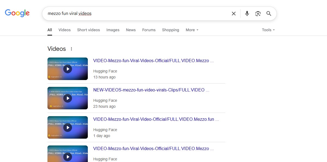
Task: Switch to the Videos tab
Action: pyautogui.click(x=64, y=30)
